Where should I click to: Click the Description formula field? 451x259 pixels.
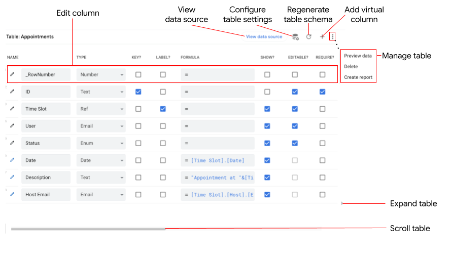point(217,178)
